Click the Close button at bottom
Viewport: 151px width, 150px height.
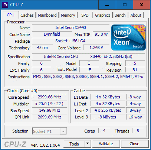coord(134,144)
